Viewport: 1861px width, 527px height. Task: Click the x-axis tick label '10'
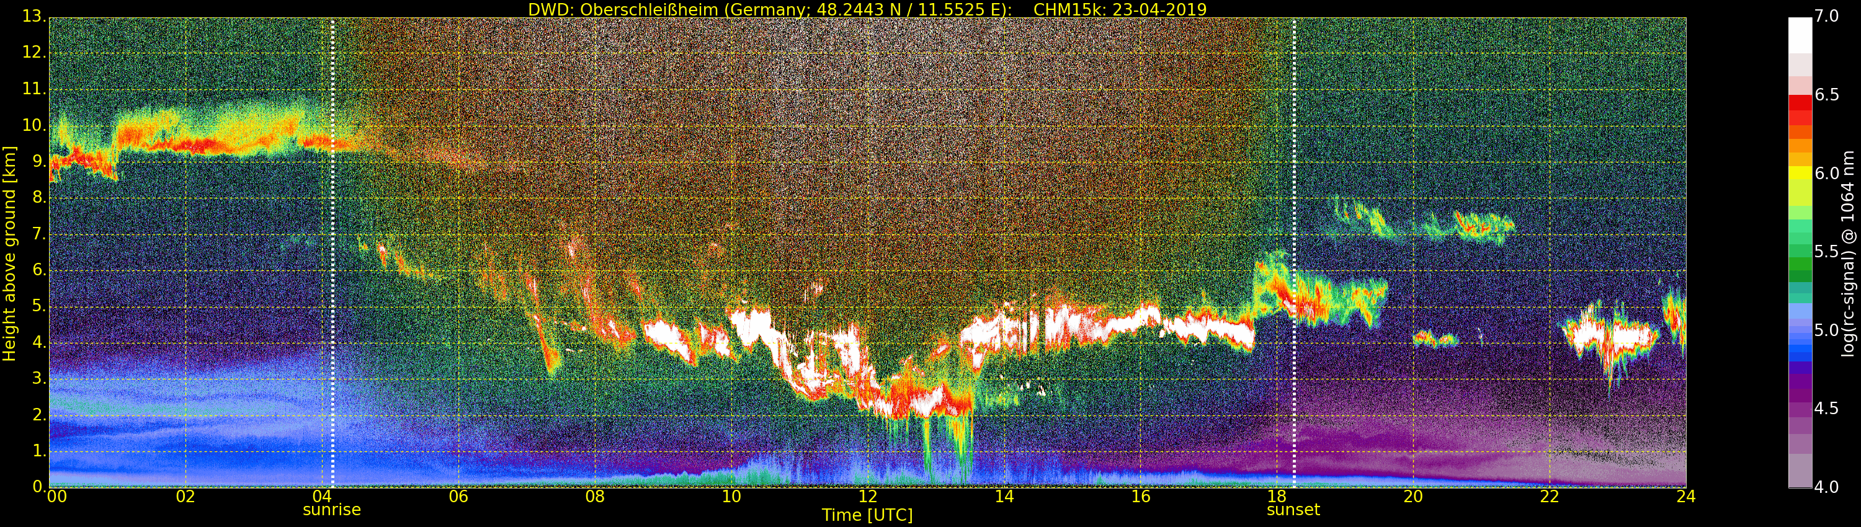731,497
